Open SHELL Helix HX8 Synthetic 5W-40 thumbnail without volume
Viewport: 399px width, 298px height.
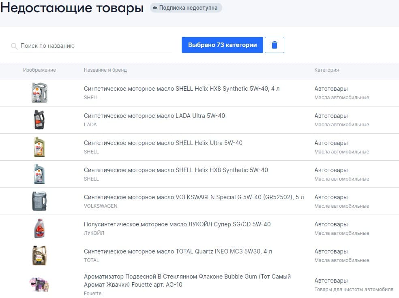(39, 174)
